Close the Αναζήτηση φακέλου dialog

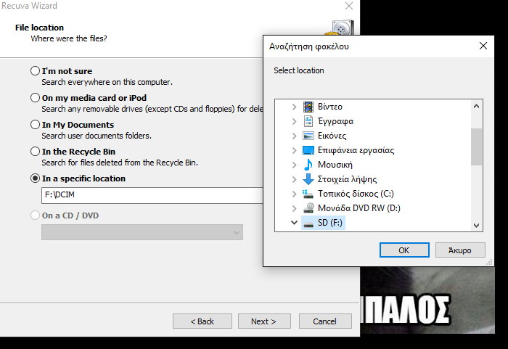(483, 46)
